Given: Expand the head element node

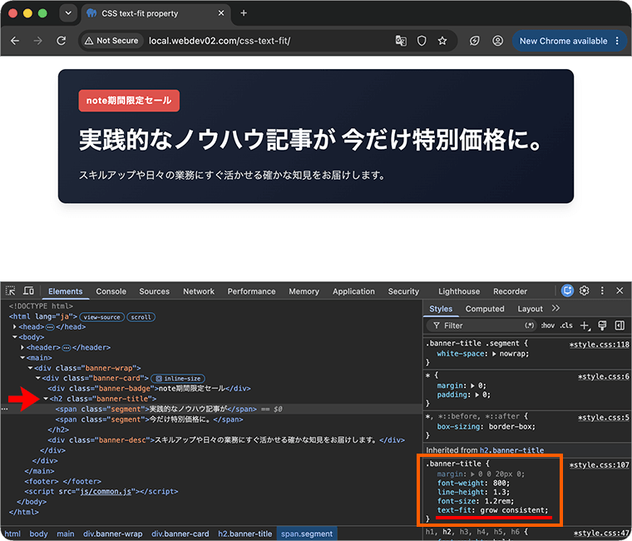Looking at the screenshot, I should (14, 327).
